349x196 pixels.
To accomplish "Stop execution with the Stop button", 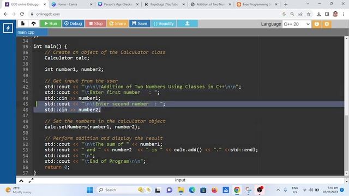I will [96, 23].
